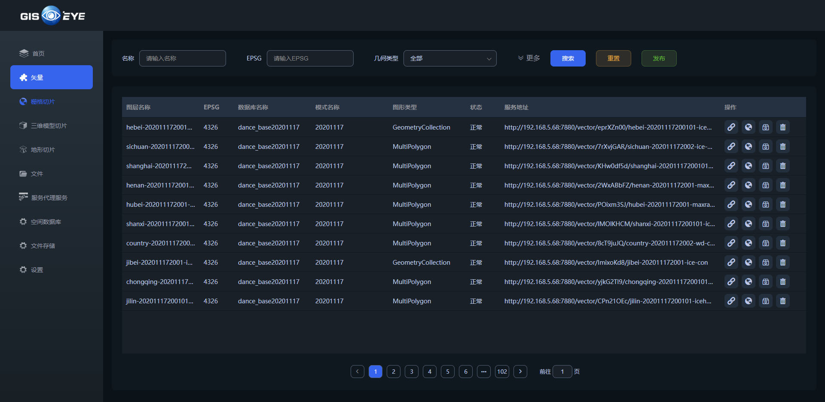The width and height of the screenshot is (825, 402).
Task: Click the box icon in the shanxi row
Action: pyautogui.click(x=765, y=224)
